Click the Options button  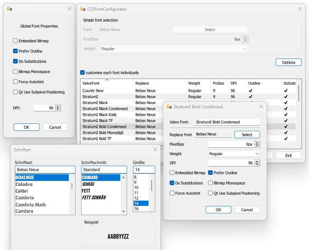(289, 62)
